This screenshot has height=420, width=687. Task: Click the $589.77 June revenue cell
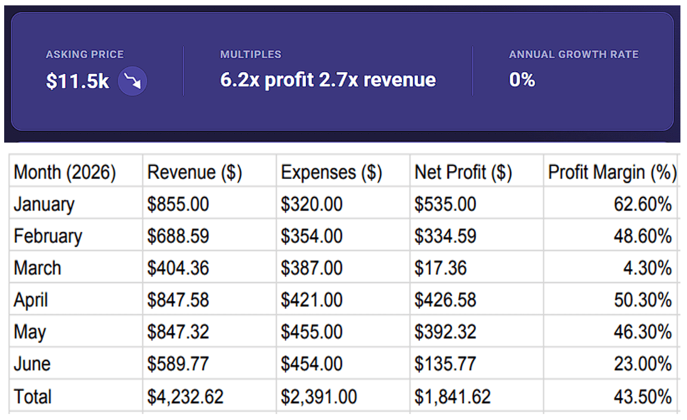[x=210, y=363]
